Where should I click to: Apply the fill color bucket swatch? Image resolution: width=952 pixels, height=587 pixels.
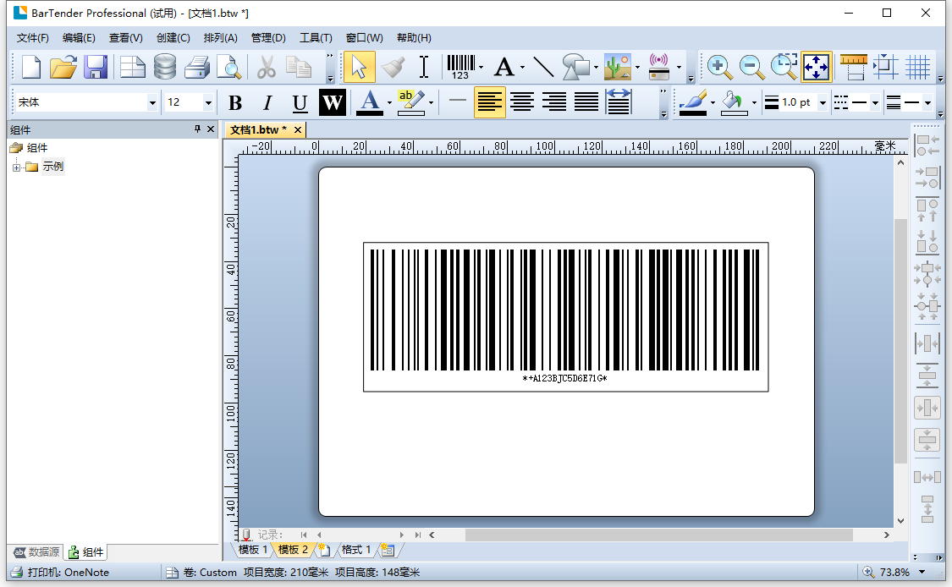(x=734, y=102)
